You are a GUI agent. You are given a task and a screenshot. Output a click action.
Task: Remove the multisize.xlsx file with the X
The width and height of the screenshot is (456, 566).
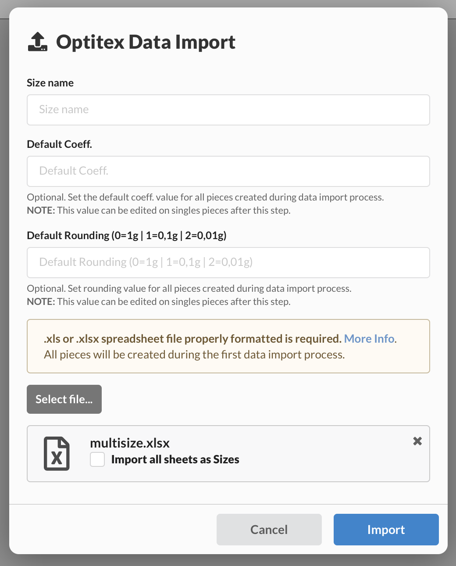click(417, 441)
